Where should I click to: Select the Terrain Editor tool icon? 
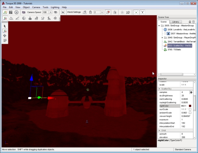[x=11, y=19]
